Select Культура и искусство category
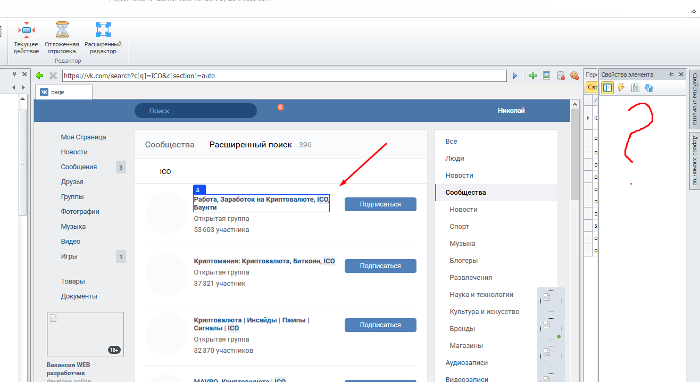This screenshot has width=700, height=382. click(x=485, y=311)
